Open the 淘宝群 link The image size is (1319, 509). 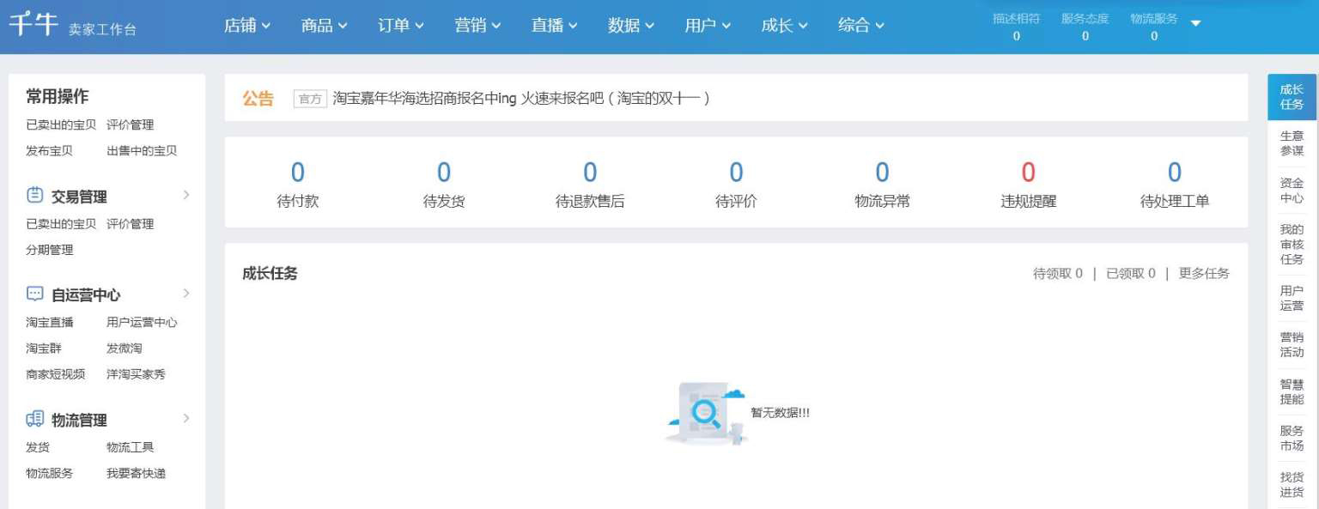tap(44, 348)
